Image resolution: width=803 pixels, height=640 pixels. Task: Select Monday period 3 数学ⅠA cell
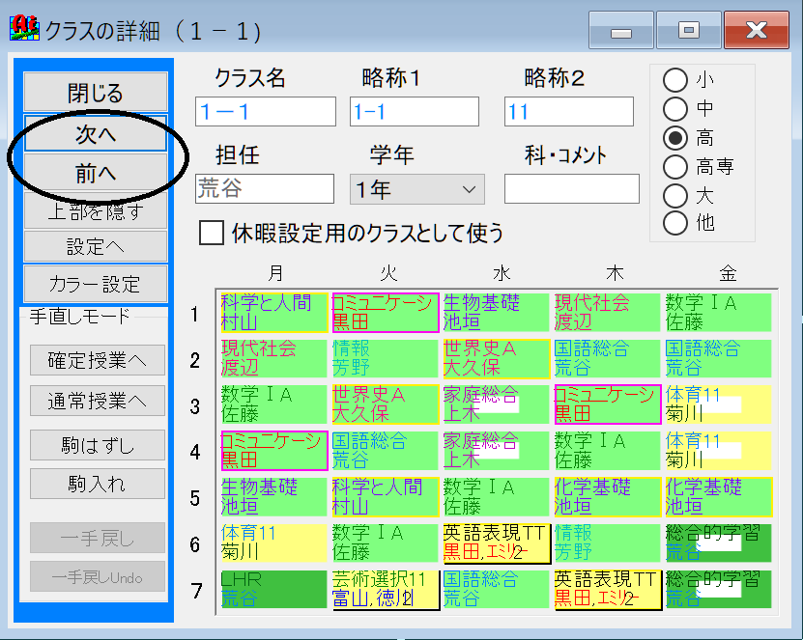click(274, 404)
